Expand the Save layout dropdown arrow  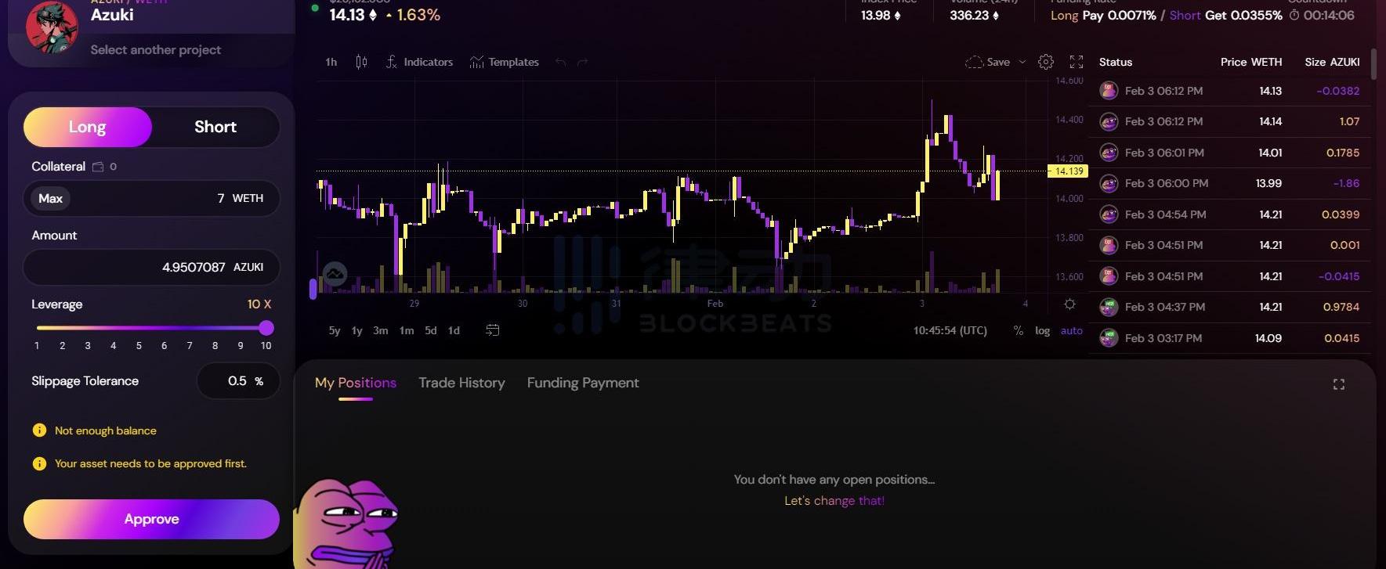click(1022, 62)
